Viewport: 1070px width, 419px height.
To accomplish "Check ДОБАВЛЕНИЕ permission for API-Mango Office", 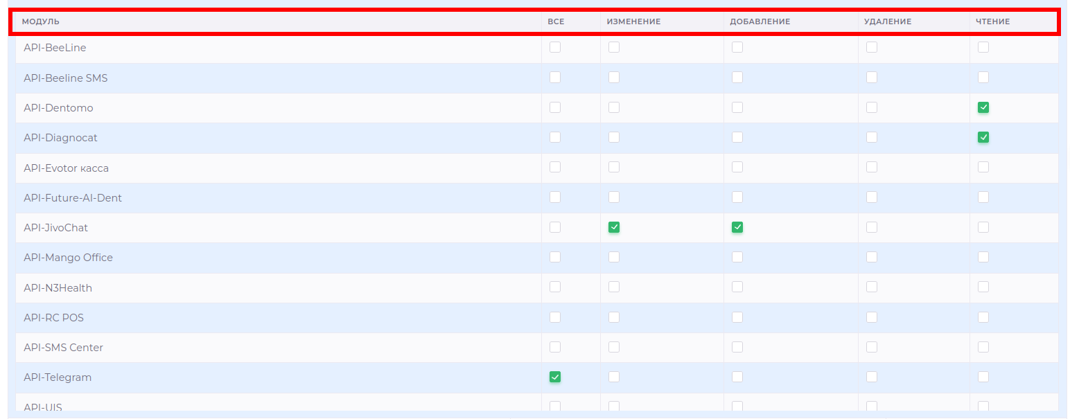I will [737, 257].
